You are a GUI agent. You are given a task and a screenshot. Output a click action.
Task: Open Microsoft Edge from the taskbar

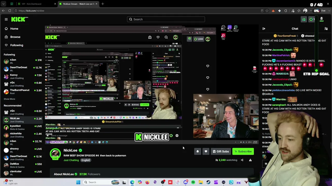pos(132,182)
